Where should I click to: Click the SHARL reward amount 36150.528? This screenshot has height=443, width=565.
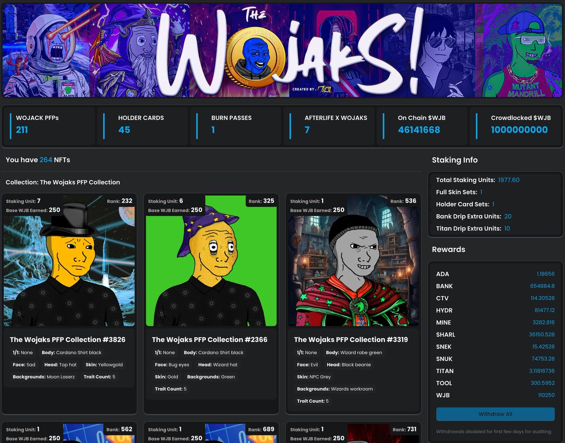[541, 335]
